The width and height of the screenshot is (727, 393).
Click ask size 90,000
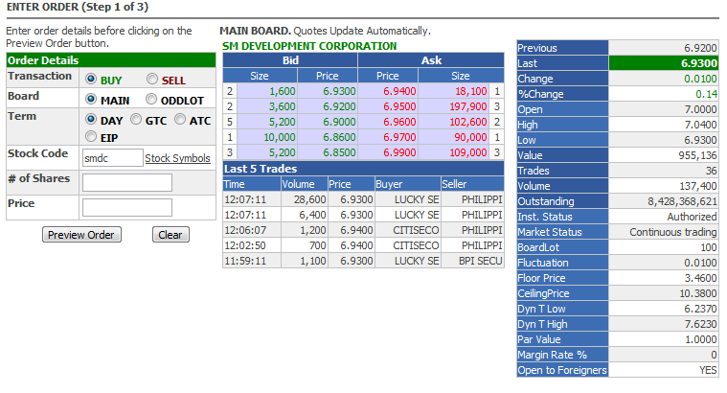470,137
